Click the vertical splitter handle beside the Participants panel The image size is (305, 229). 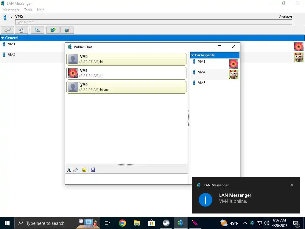point(189,118)
